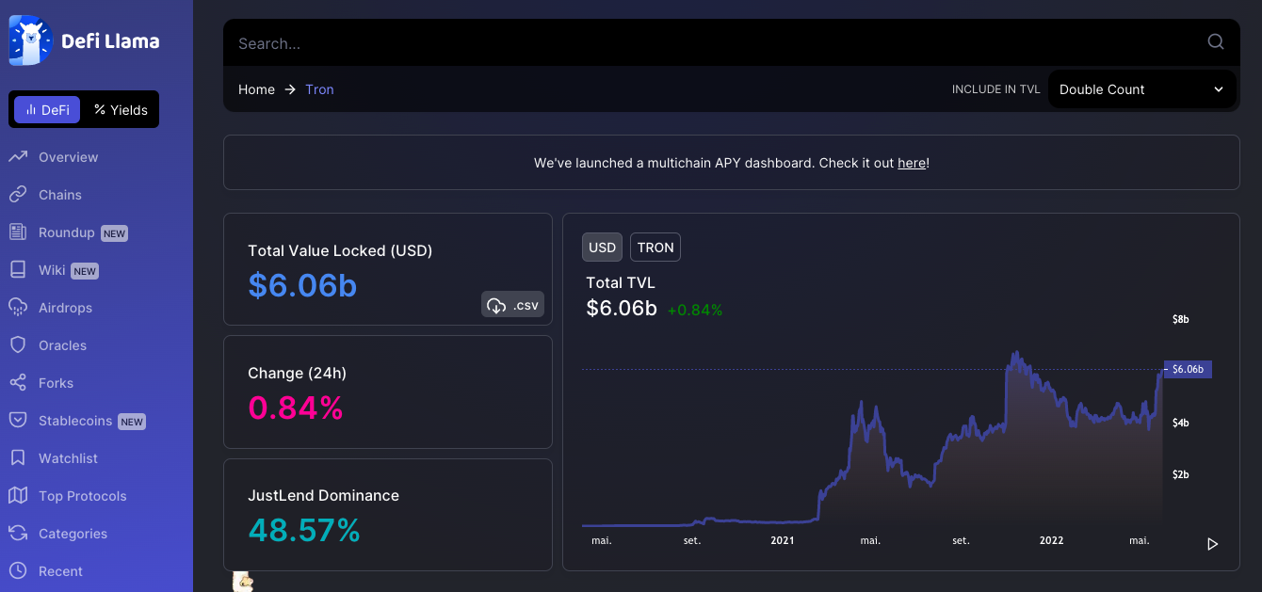Click the NEW badge beside Roundup

114,233
